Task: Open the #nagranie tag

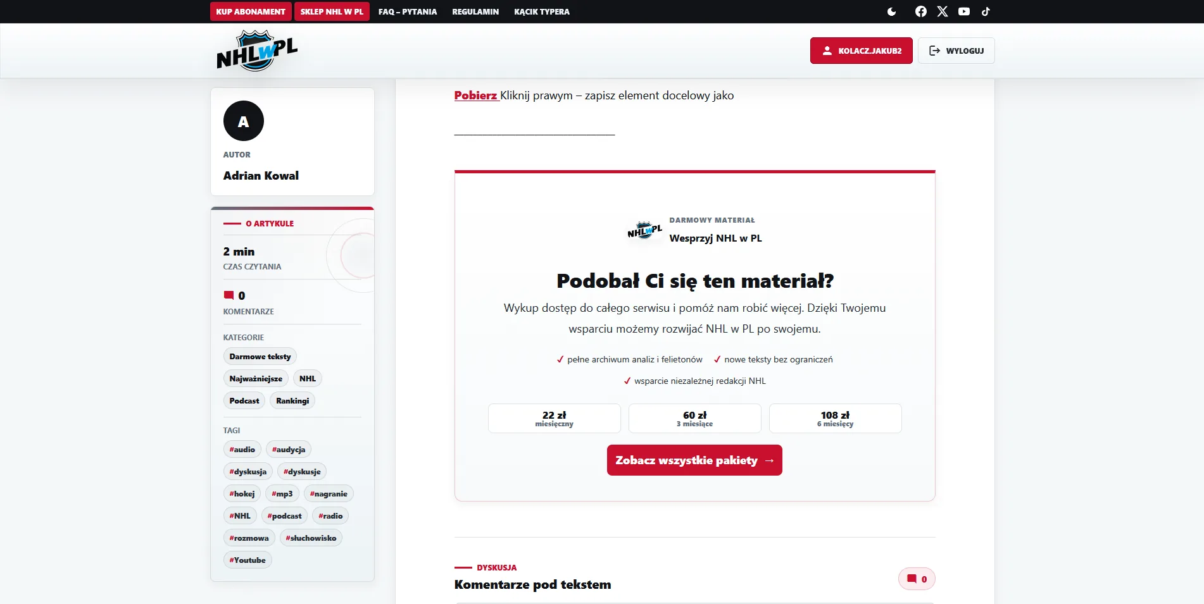Action: click(329, 494)
